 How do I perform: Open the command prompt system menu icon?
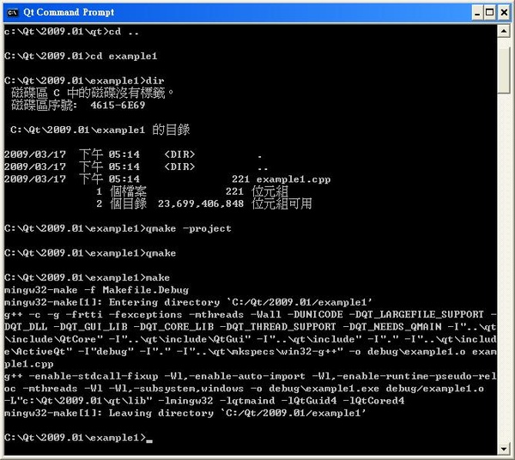13,13
